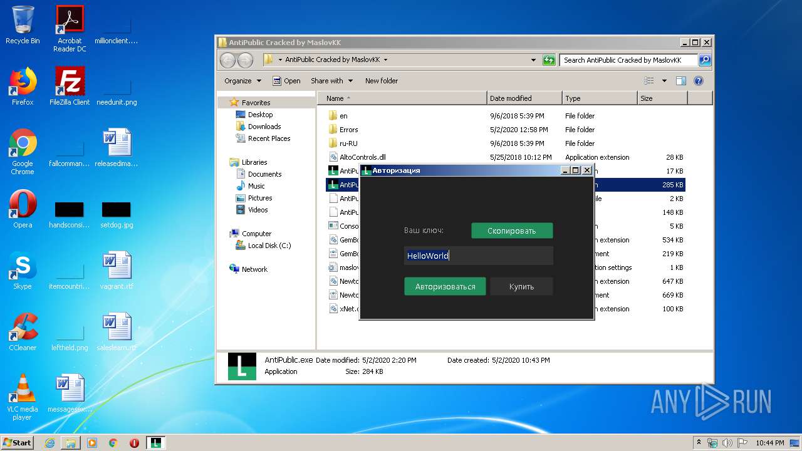Show hidden system tray icons arrow
The height and width of the screenshot is (451, 802).
tap(699, 443)
